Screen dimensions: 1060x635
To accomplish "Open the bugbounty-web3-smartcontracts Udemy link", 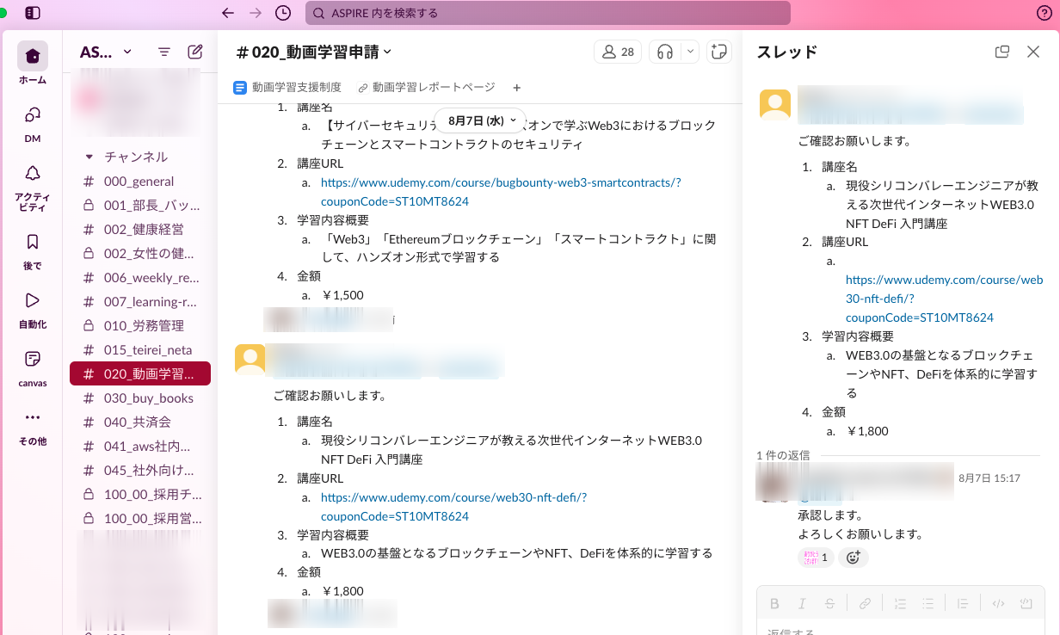I will pyautogui.click(x=501, y=192).
